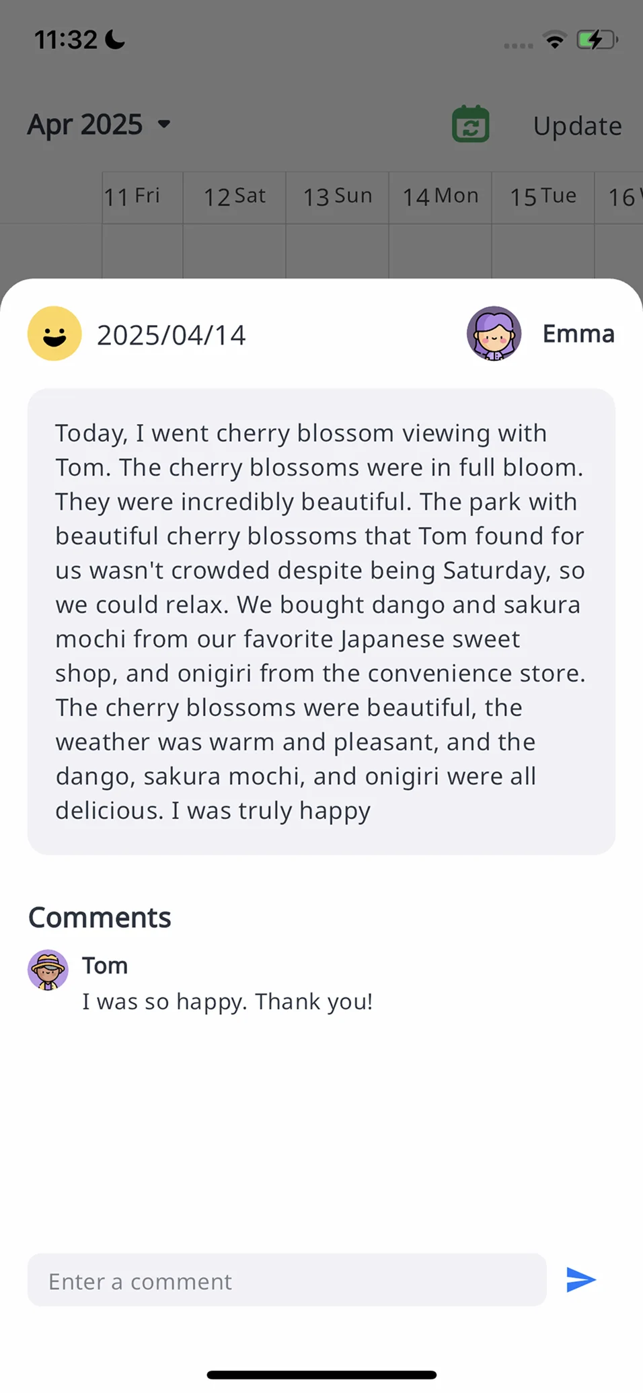This screenshot has height=1393, width=643.
Task: Select the 14 Mon column header
Action: pos(441,197)
